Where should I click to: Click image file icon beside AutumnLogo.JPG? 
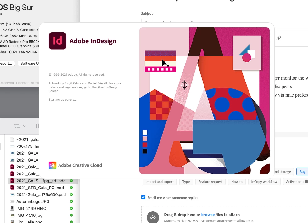[x=12, y=201]
